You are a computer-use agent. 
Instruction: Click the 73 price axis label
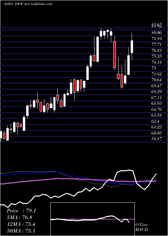pyautogui.click(x=154, y=68)
